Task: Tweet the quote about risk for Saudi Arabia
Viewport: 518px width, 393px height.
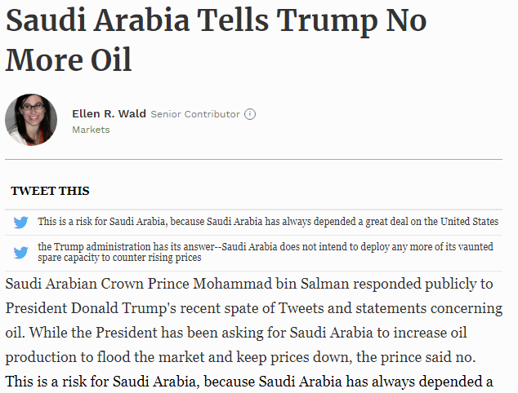Action: tap(268, 222)
